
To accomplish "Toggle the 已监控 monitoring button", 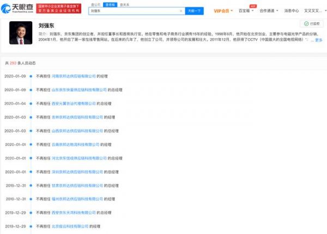I will pyautogui.click(x=312, y=24).
